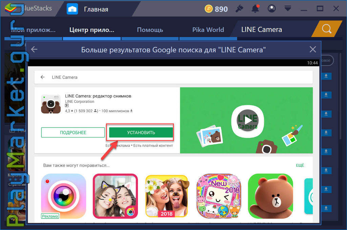Image resolution: width=347 pixels, height=230 pixels.
Task: Open the cat-ears selfie app thumbnail
Action: pyautogui.click(x=115, y=196)
